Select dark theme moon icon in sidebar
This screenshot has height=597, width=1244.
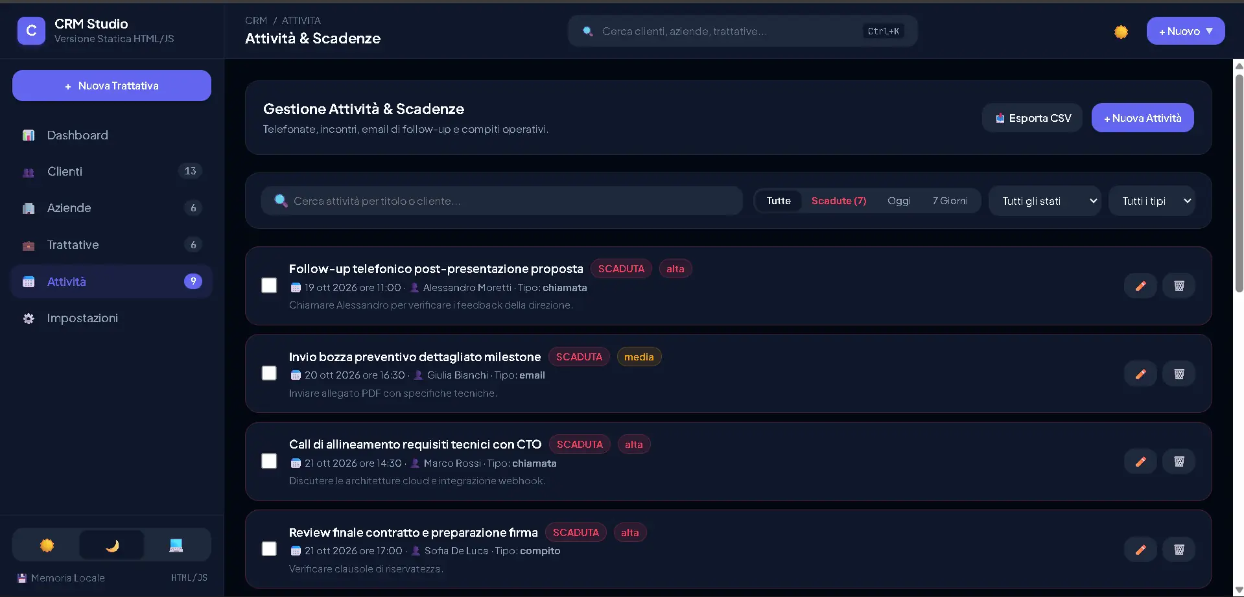coord(111,545)
